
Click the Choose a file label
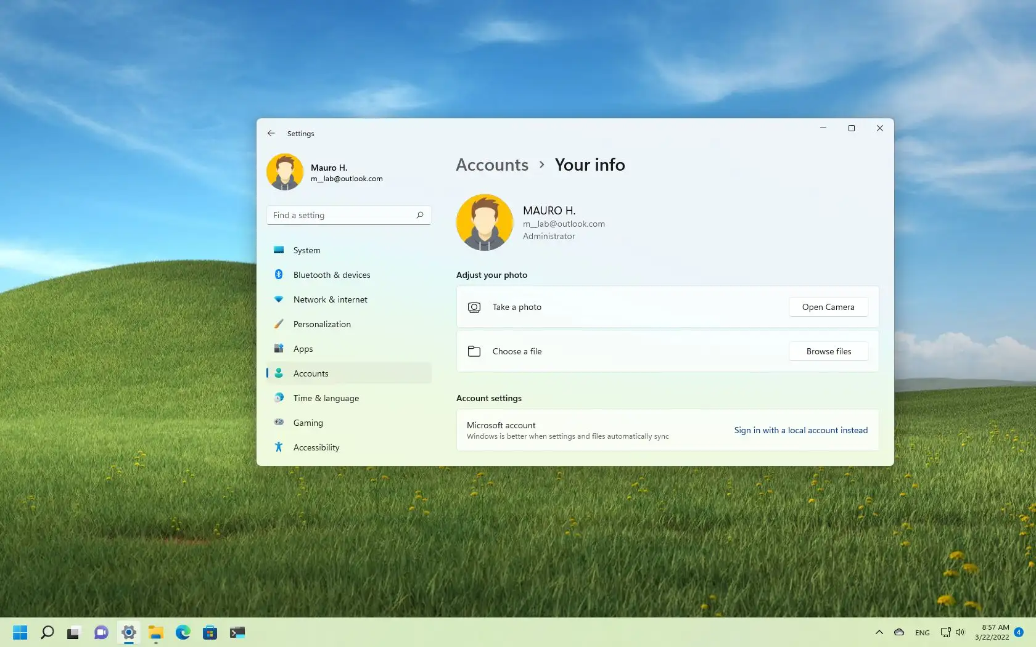517,351
